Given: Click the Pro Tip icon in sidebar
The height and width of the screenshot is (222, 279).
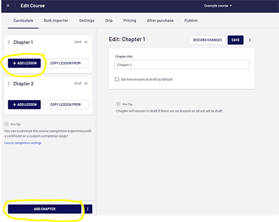Looking at the screenshot, I should point(7,124).
